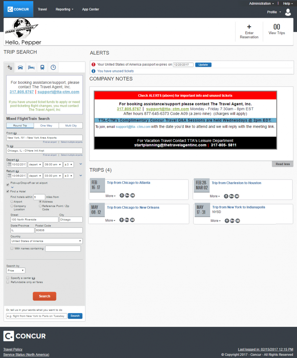Screen dimensions: 297x358
Task: Open the Administration menu
Action: (x=261, y=4)
